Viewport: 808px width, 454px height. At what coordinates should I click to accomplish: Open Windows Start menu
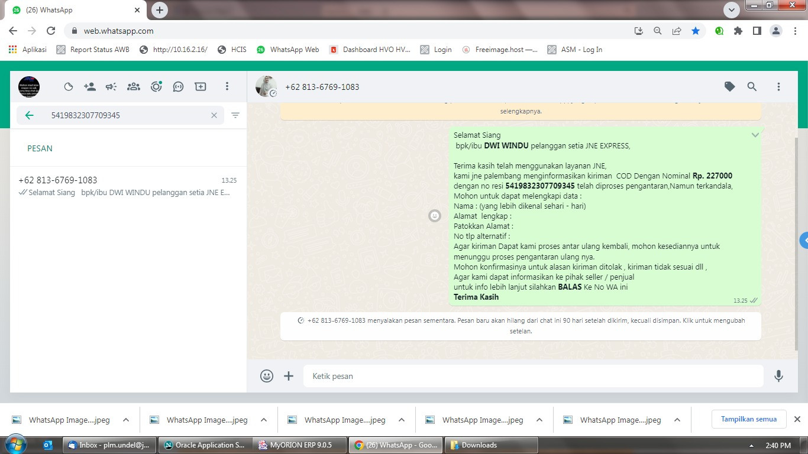(x=17, y=445)
